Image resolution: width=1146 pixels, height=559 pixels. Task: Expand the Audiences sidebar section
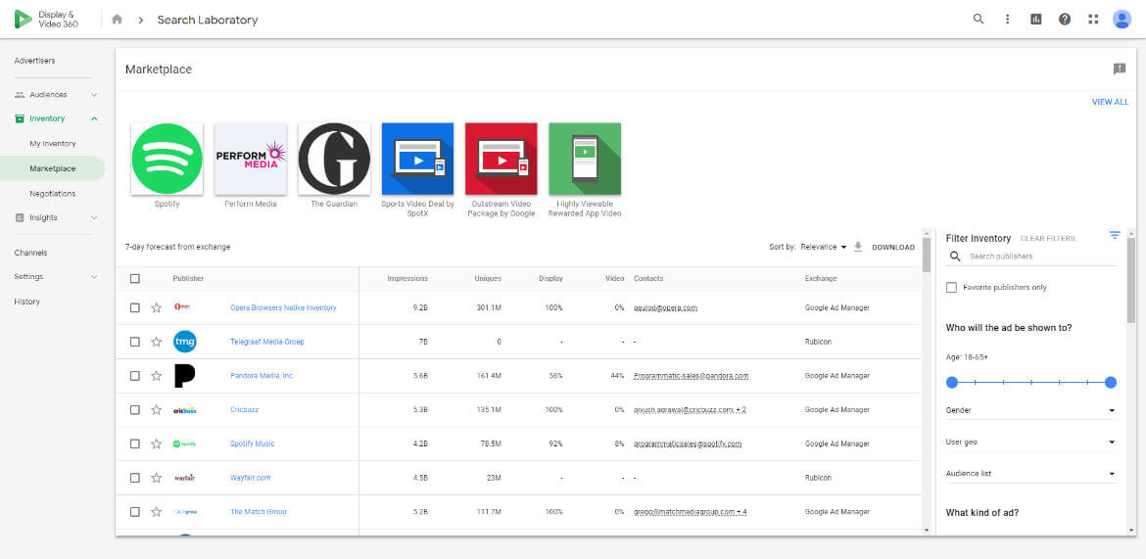pyautogui.click(x=94, y=95)
